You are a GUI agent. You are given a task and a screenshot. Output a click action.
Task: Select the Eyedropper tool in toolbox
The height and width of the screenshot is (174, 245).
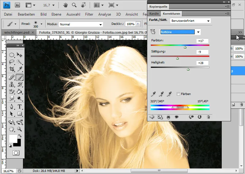[x=20, y=69]
